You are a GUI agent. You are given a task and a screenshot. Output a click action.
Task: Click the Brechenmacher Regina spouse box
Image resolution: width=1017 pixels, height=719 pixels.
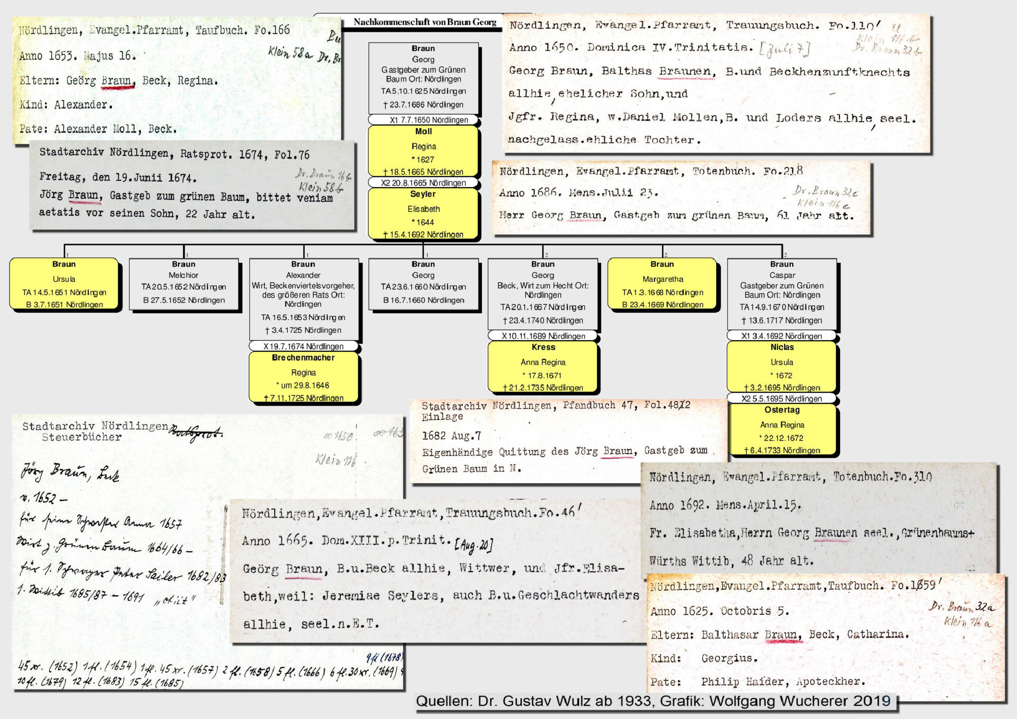click(303, 377)
